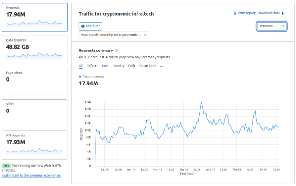Click the Print report link
Image resolution: width=296 pixels, height=186 pixels.
246,13
